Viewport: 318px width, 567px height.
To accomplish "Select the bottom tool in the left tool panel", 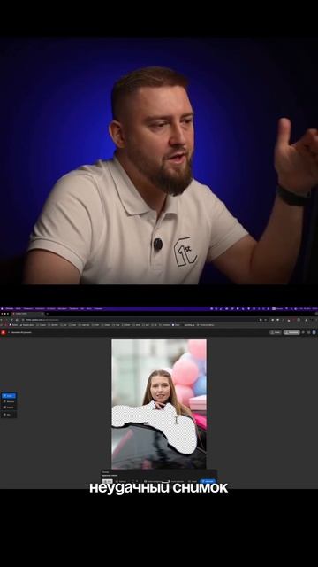I will tap(9, 415).
